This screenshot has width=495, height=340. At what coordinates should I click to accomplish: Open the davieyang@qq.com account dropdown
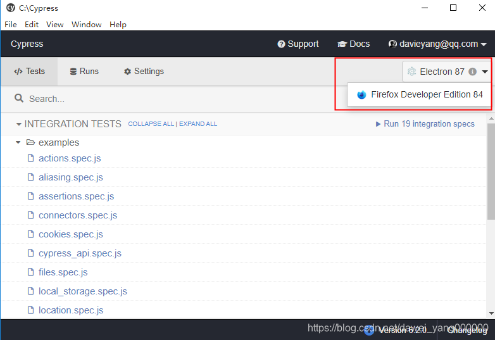click(x=437, y=44)
